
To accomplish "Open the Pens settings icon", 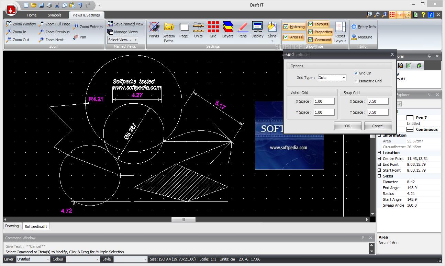I will click(x=243, y=30).
